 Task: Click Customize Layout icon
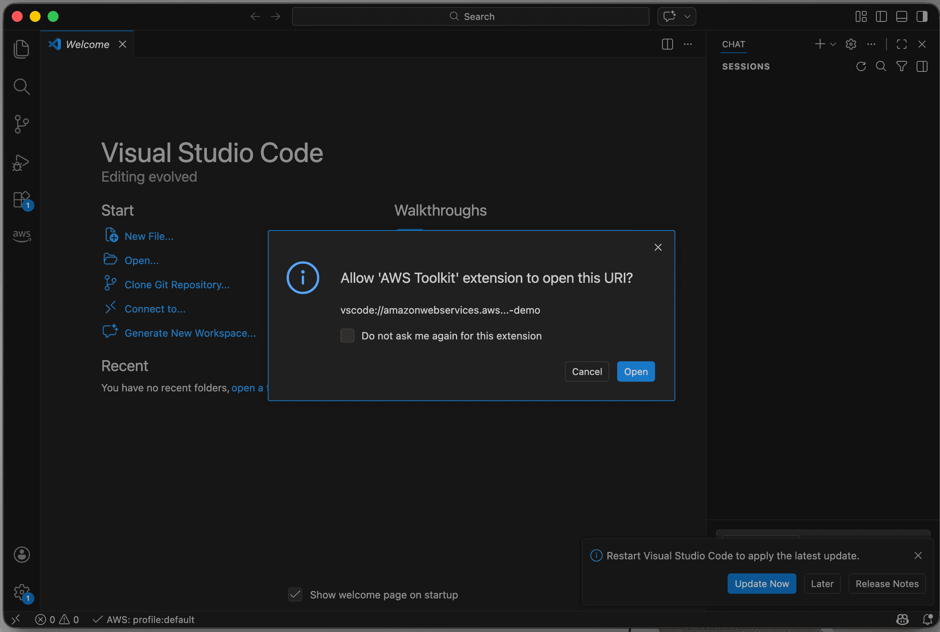(861, 16)
